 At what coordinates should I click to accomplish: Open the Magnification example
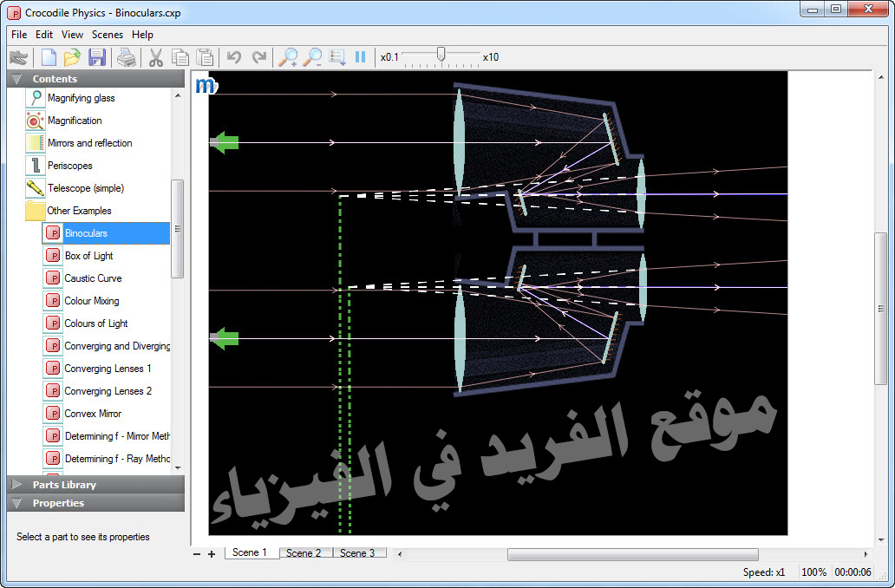[75, 121]
